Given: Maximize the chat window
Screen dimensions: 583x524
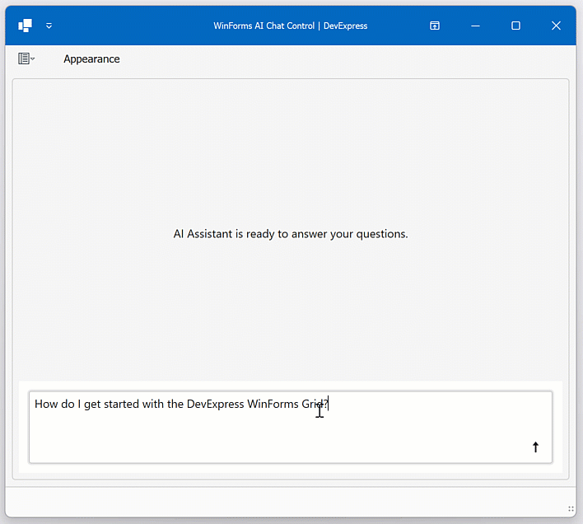Looking at the screenshot, I should pos(515,26).
